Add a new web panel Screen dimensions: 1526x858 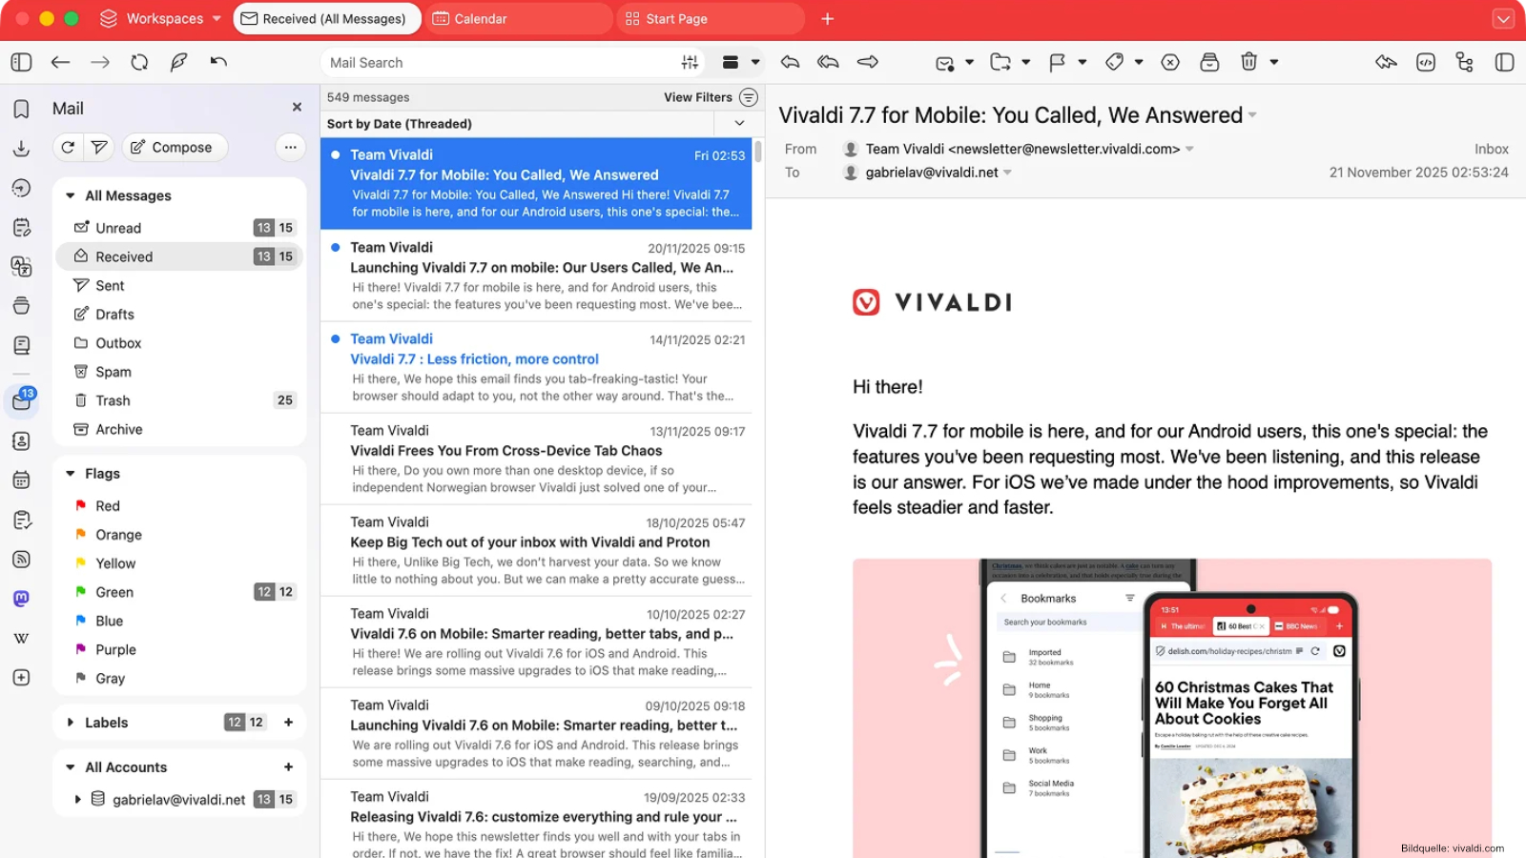pyautogui.click(x=21, y=678)
